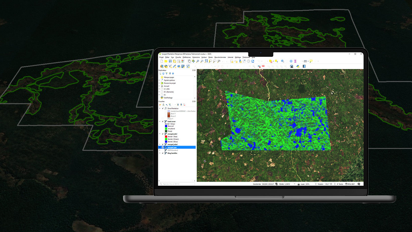Image resolution: width=412 pixels, height=232 pixels.
Task: Select the Pan Map hand tool
Action: [189, 61]
